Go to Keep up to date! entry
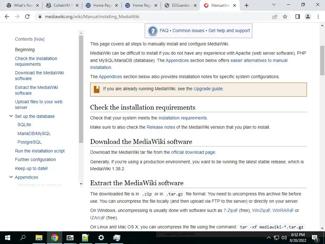Image resolution: width=325 pixels, height=244 pixels. (x=31, y=168)
